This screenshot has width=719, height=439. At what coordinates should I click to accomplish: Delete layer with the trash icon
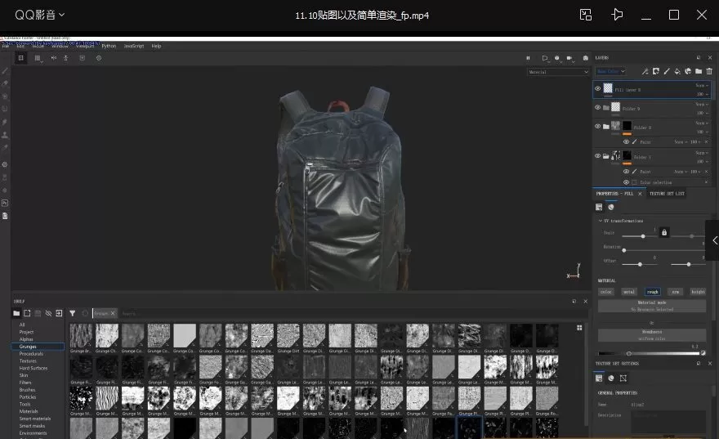[709, 71]
